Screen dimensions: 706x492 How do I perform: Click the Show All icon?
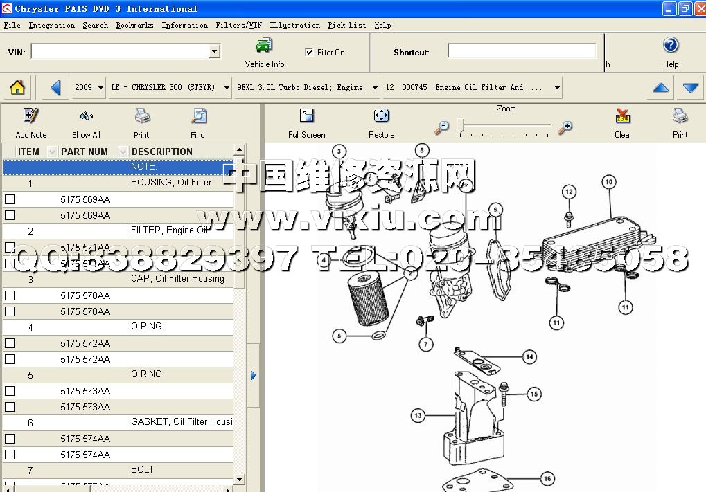click(86, 116)
